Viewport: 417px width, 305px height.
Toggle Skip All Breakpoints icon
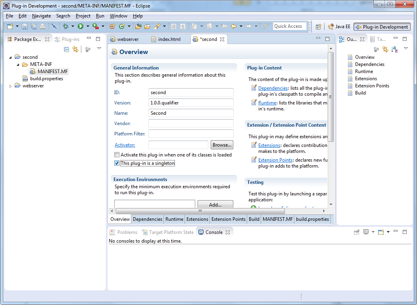(54, 26)
